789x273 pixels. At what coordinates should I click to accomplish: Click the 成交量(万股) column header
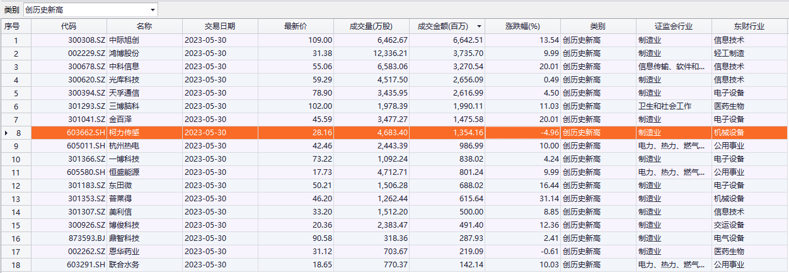click(x=371, y=26)
